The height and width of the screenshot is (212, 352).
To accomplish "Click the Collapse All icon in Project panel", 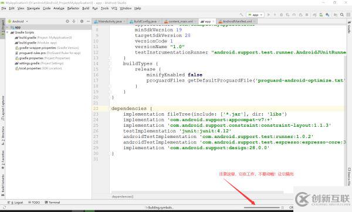I will tap(74, 21).
